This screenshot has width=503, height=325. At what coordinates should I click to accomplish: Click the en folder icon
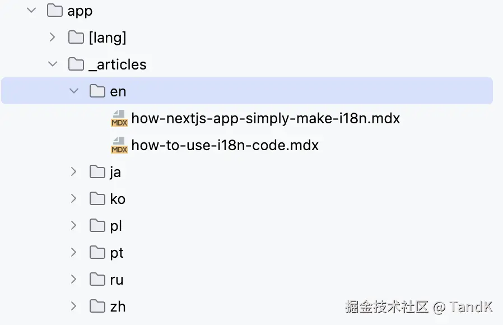coord(96,91)
